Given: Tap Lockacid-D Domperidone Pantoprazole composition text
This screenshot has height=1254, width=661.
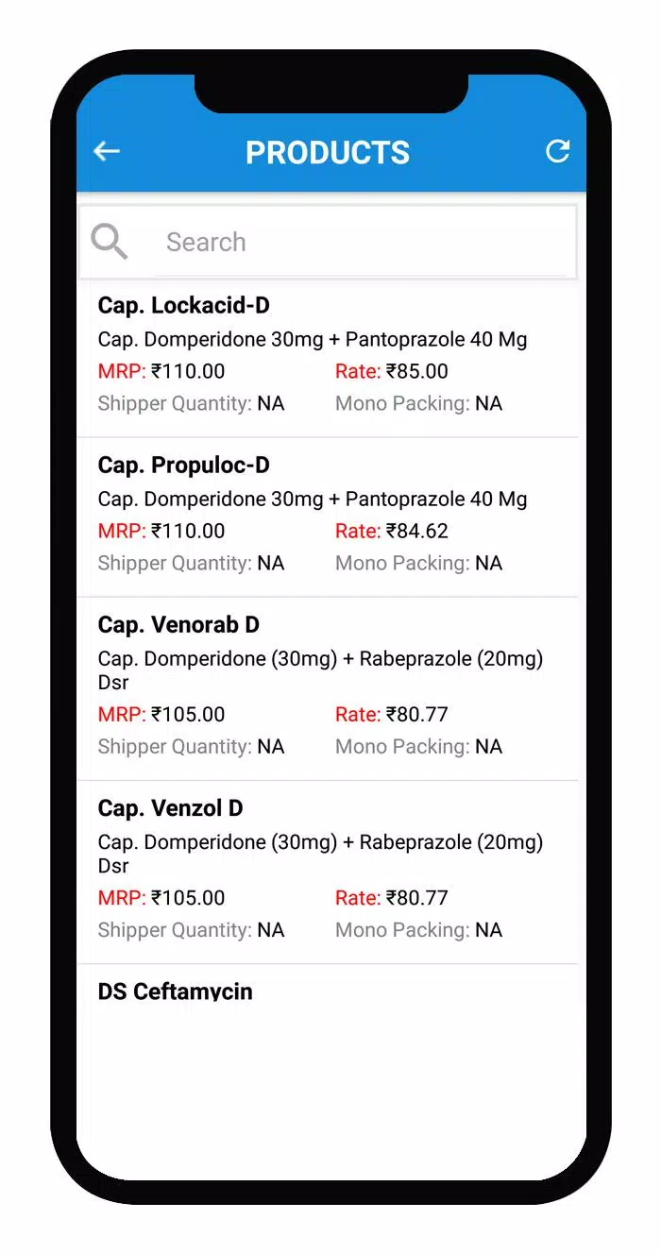Looking at the screenshot, I should (313, 339).
